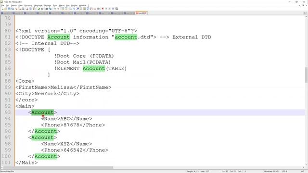
Task: Click the Zoom Out toolbar icon
Action: 58,9
